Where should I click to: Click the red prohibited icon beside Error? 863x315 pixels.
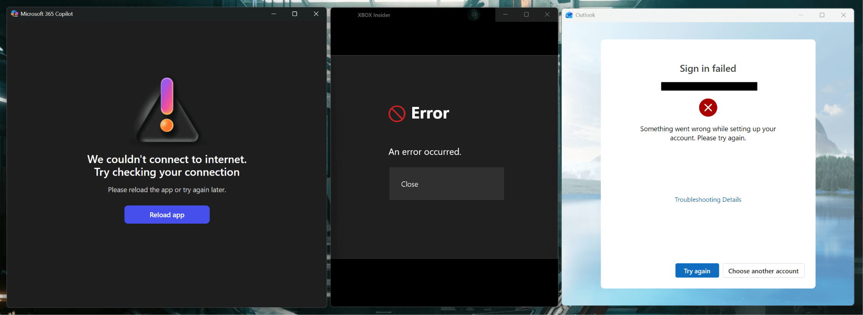pyautogui.click(x=397, y=114)
